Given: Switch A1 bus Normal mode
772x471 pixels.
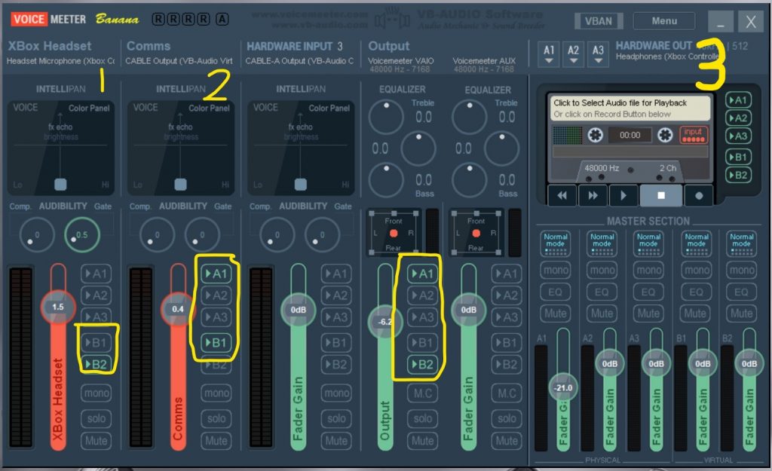Looking at the screenshot, I should pyautogui.click(x=556, y=243).
